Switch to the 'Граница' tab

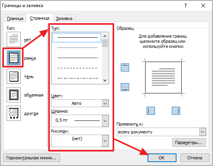(15, 18)
